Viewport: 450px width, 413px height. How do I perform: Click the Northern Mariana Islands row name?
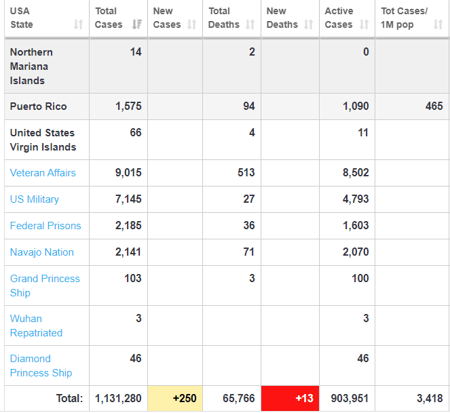point(31,66)
